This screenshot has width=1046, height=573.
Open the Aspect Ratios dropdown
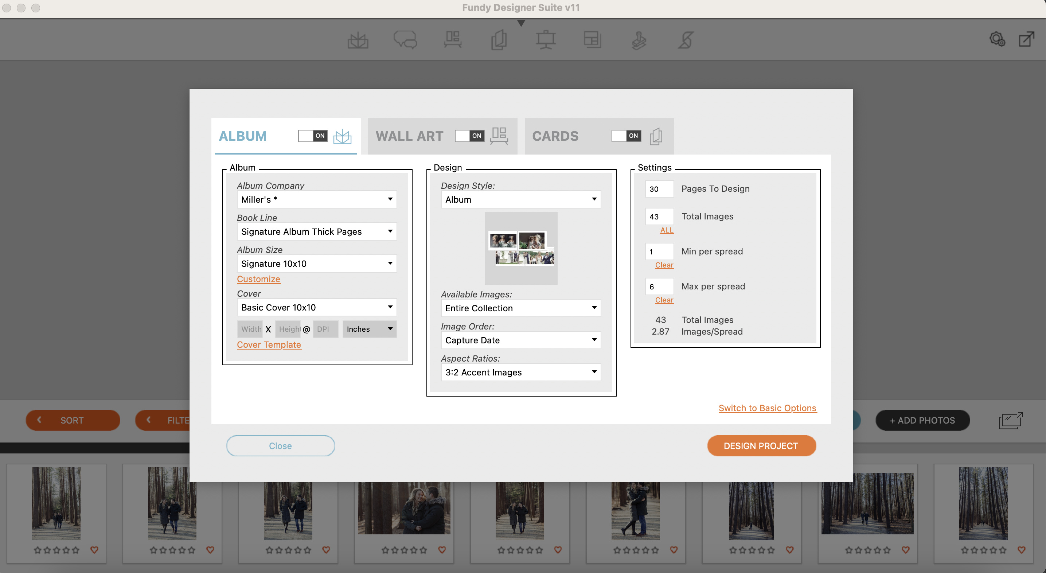(x=521, y=373)
